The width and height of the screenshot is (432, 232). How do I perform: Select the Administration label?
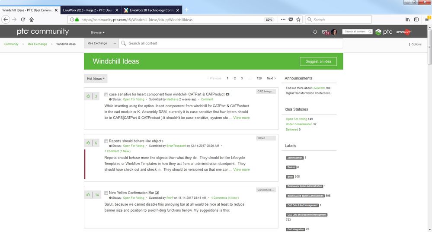(x=295, y=158)
